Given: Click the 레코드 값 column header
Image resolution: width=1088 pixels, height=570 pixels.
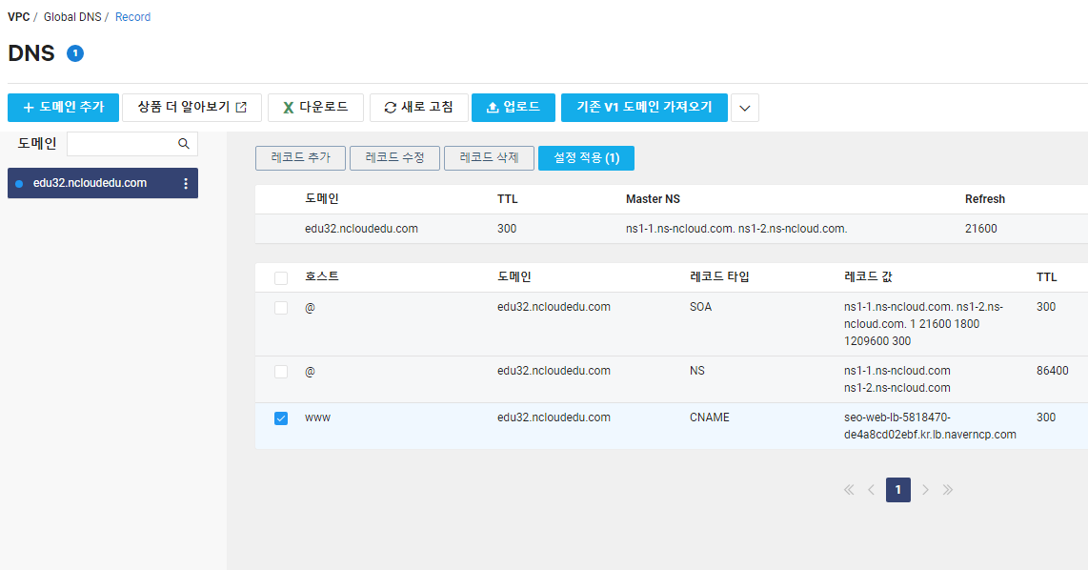Looking at the screenshot, I should tap(868, 276).
